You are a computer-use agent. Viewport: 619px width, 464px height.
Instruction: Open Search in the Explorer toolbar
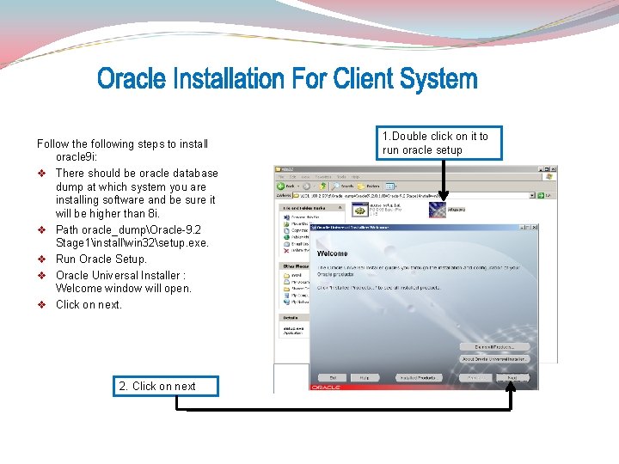342,186
